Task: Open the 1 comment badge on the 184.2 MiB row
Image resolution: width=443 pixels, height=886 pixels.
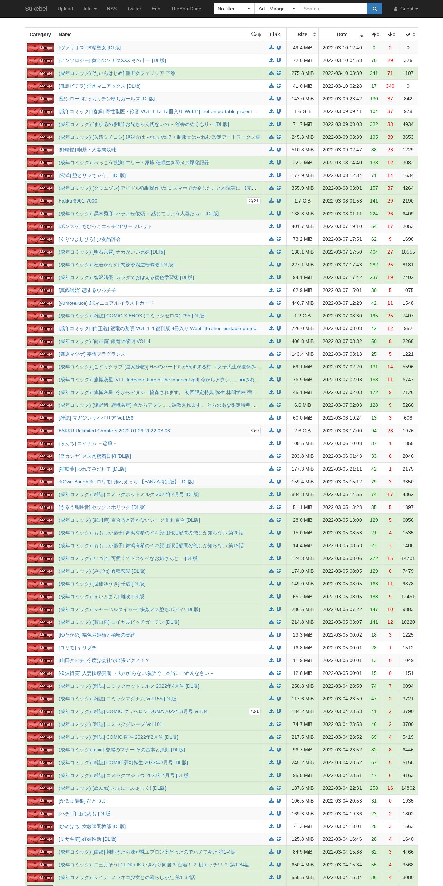Action: point(255,711)
